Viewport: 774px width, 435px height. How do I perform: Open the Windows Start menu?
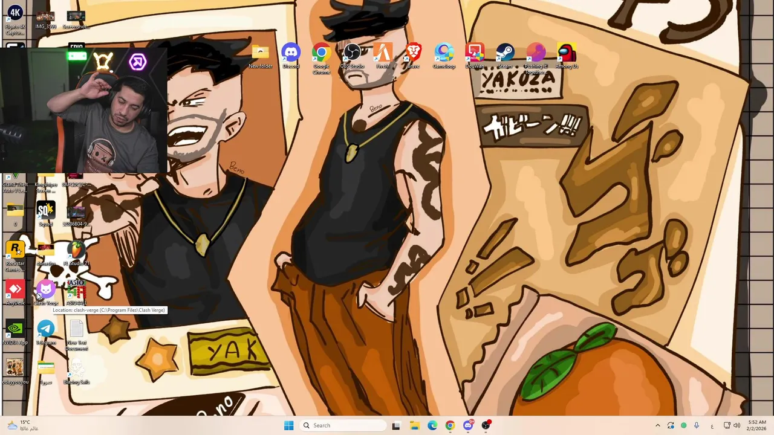point(288,425)
